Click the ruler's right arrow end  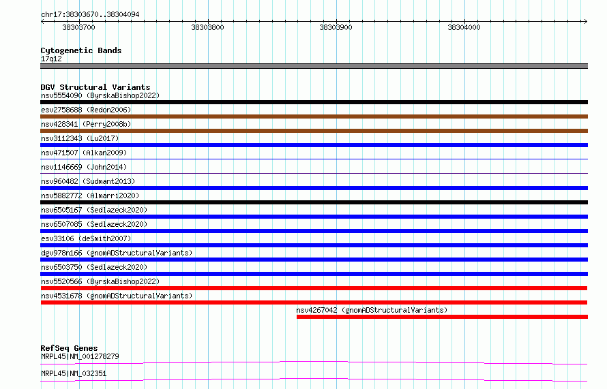coord(585,21)
